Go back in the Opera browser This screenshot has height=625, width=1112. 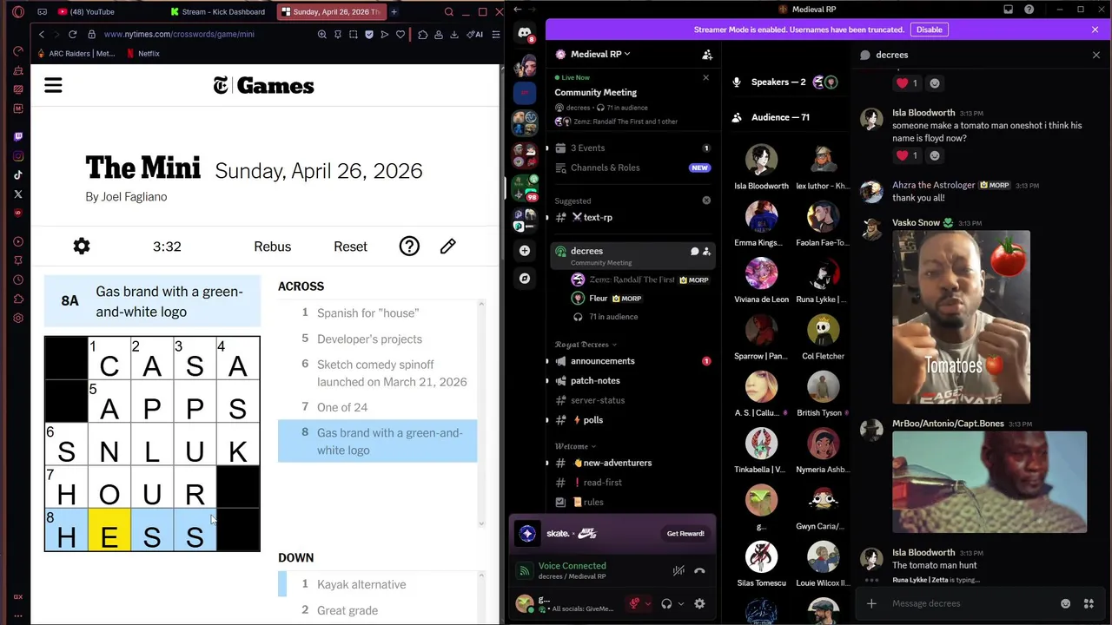(x=42, y=34)
